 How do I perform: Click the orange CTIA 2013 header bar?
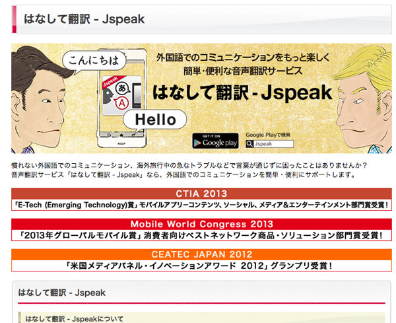[x=201, y=194]
